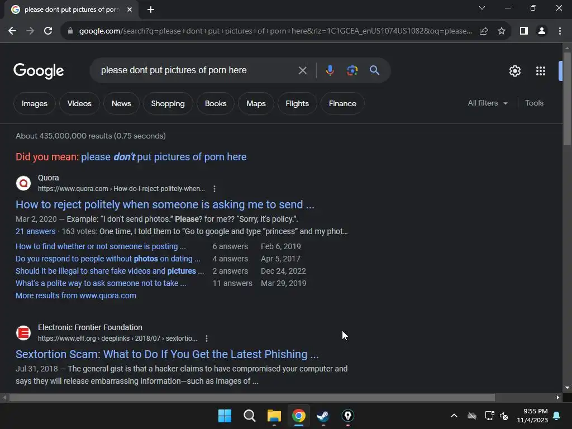This screenshot has height=429, width=572.
Task: Open notifications bell in system tray
Action: point(557,416)
